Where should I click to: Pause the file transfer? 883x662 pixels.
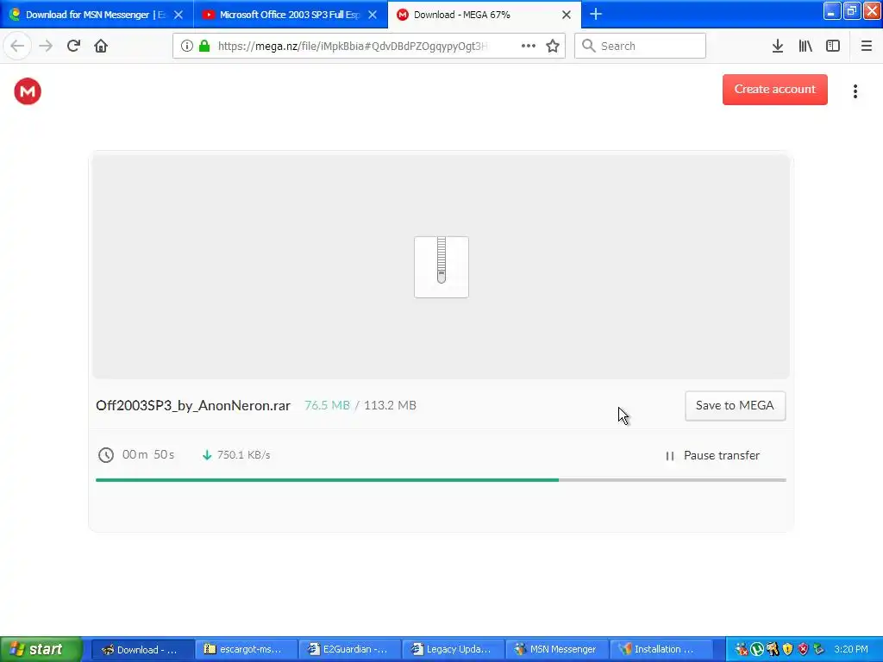coord(713,455)
